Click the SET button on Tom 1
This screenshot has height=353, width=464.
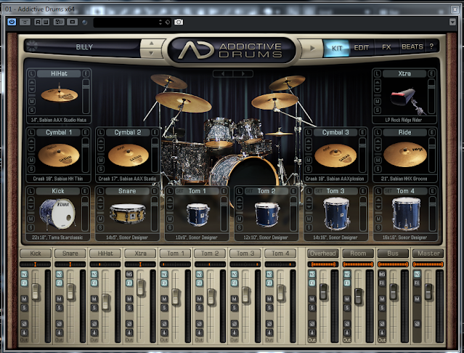tap(179, 191)
